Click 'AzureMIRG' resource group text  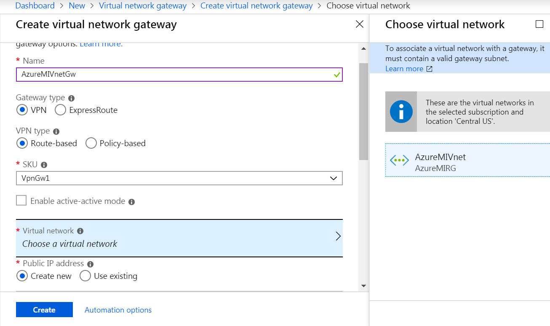point(435,168)
